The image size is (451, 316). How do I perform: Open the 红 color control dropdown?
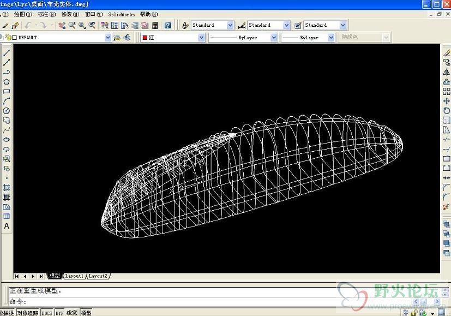[201, 38]
